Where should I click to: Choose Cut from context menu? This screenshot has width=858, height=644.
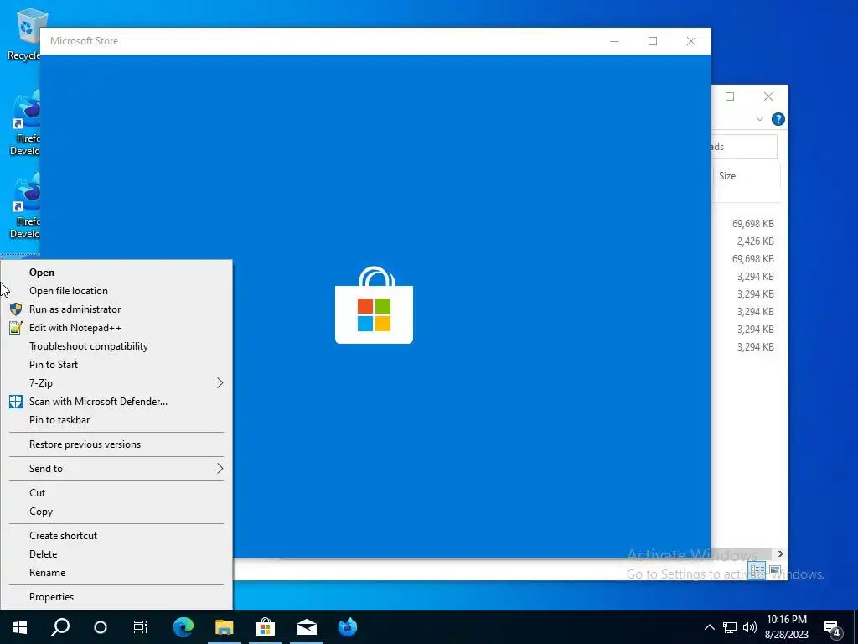37,493
